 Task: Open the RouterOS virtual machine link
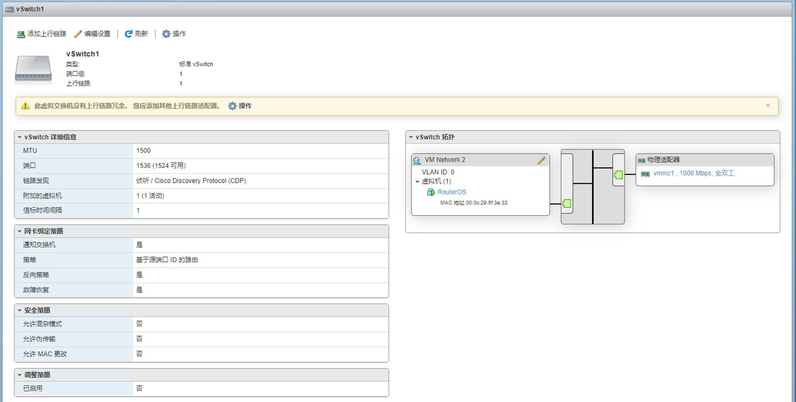point(452,192)
